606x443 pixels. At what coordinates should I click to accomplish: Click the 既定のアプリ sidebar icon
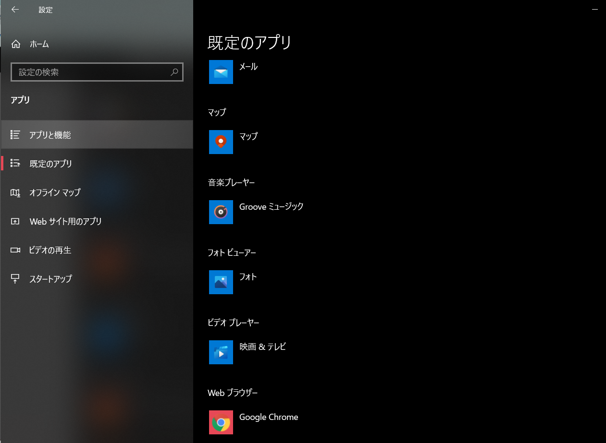pyautogui.click(x=15, y=164)
